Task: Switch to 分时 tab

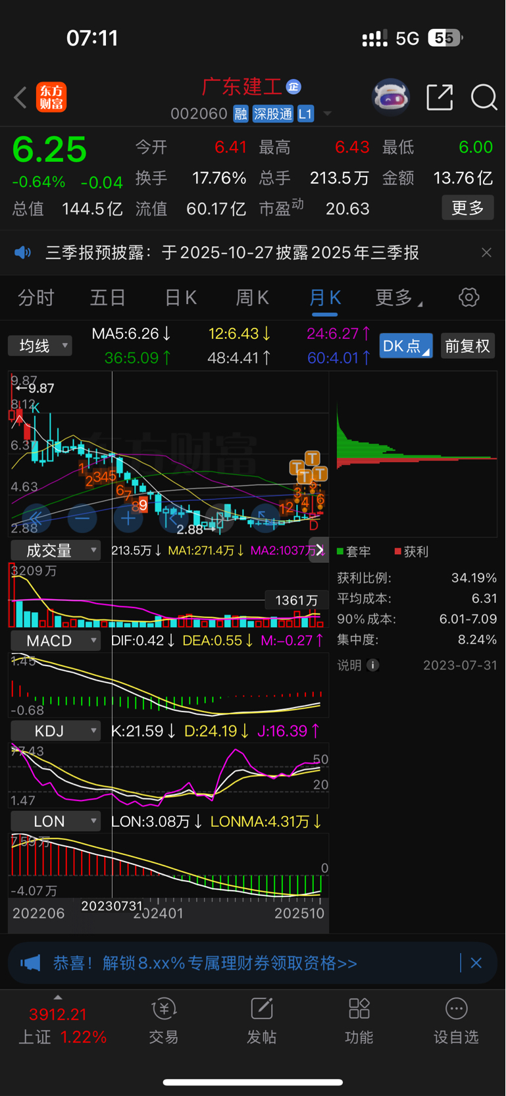Action: [x=36, y=298]
